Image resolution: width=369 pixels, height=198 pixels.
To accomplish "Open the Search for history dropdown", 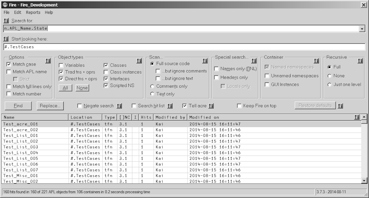I will 362,29.
